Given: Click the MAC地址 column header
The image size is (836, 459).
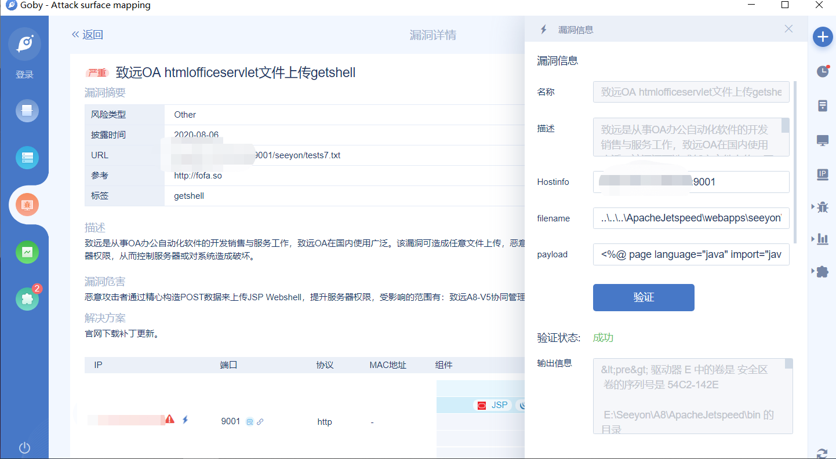Looking at the screenshot, I should [388, 365].
